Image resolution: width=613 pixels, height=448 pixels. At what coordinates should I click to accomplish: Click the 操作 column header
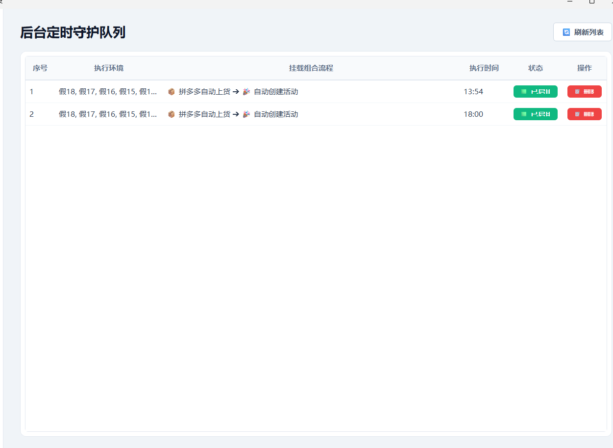tap(585, 68)
